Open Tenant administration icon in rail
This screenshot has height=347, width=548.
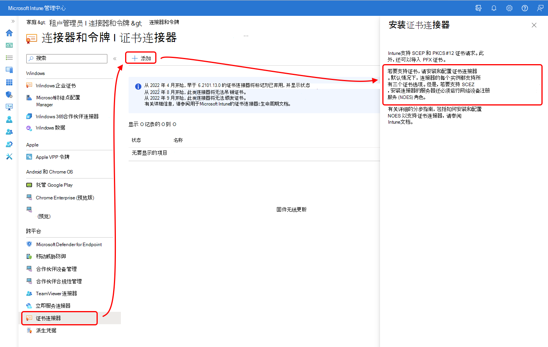(9, 144)
